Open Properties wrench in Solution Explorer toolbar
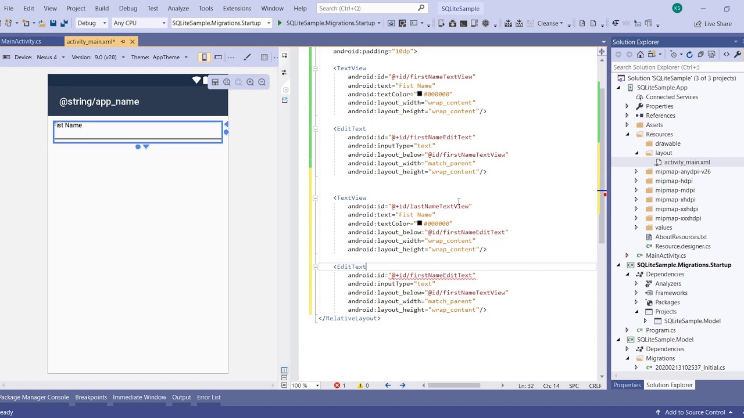744x418 pixels. (738, 55)
